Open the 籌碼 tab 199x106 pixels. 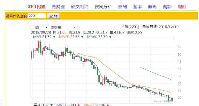point(152,7)
